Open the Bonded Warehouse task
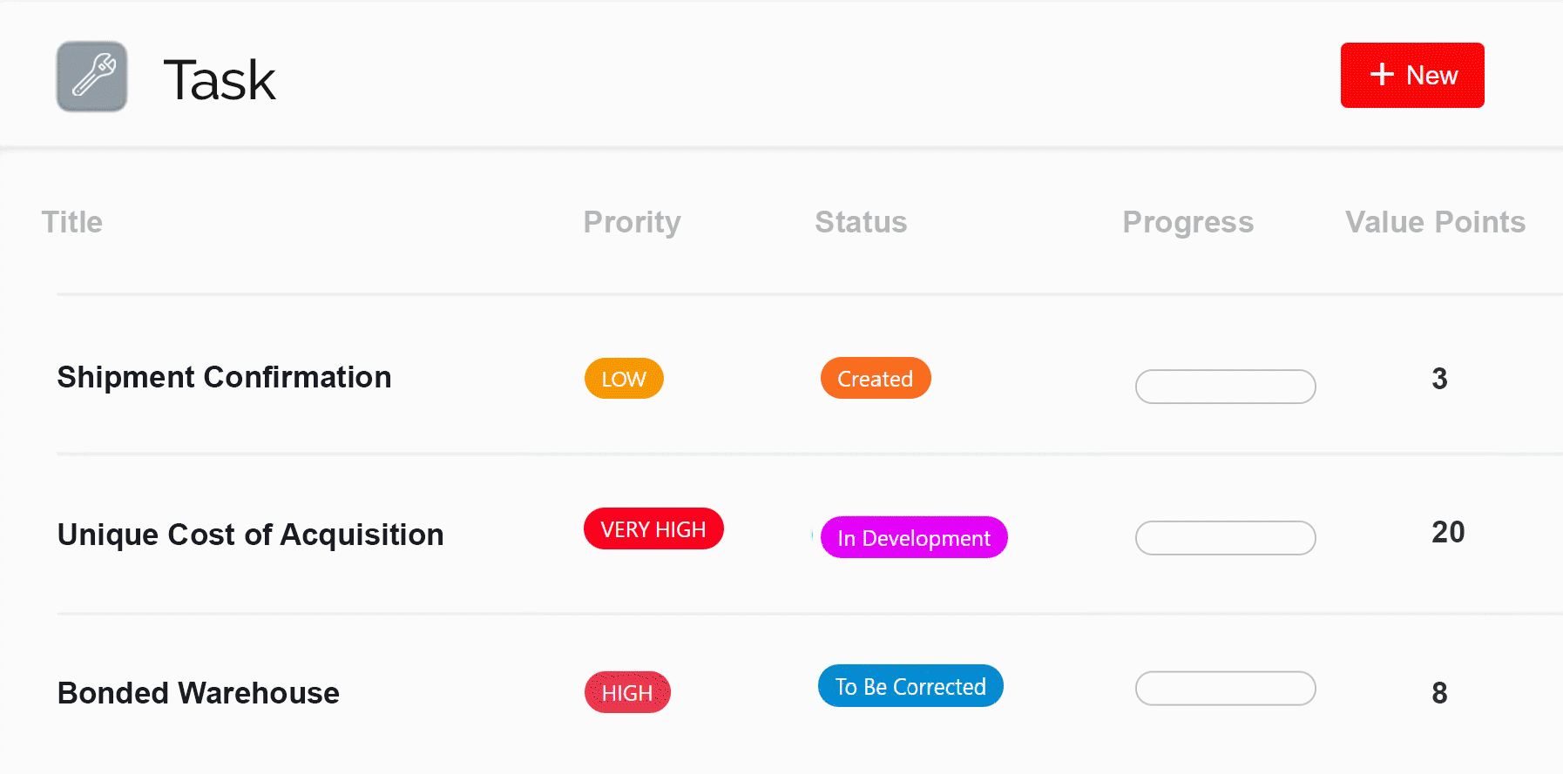Screen dimensions: 1563x774 coord(198,693)
